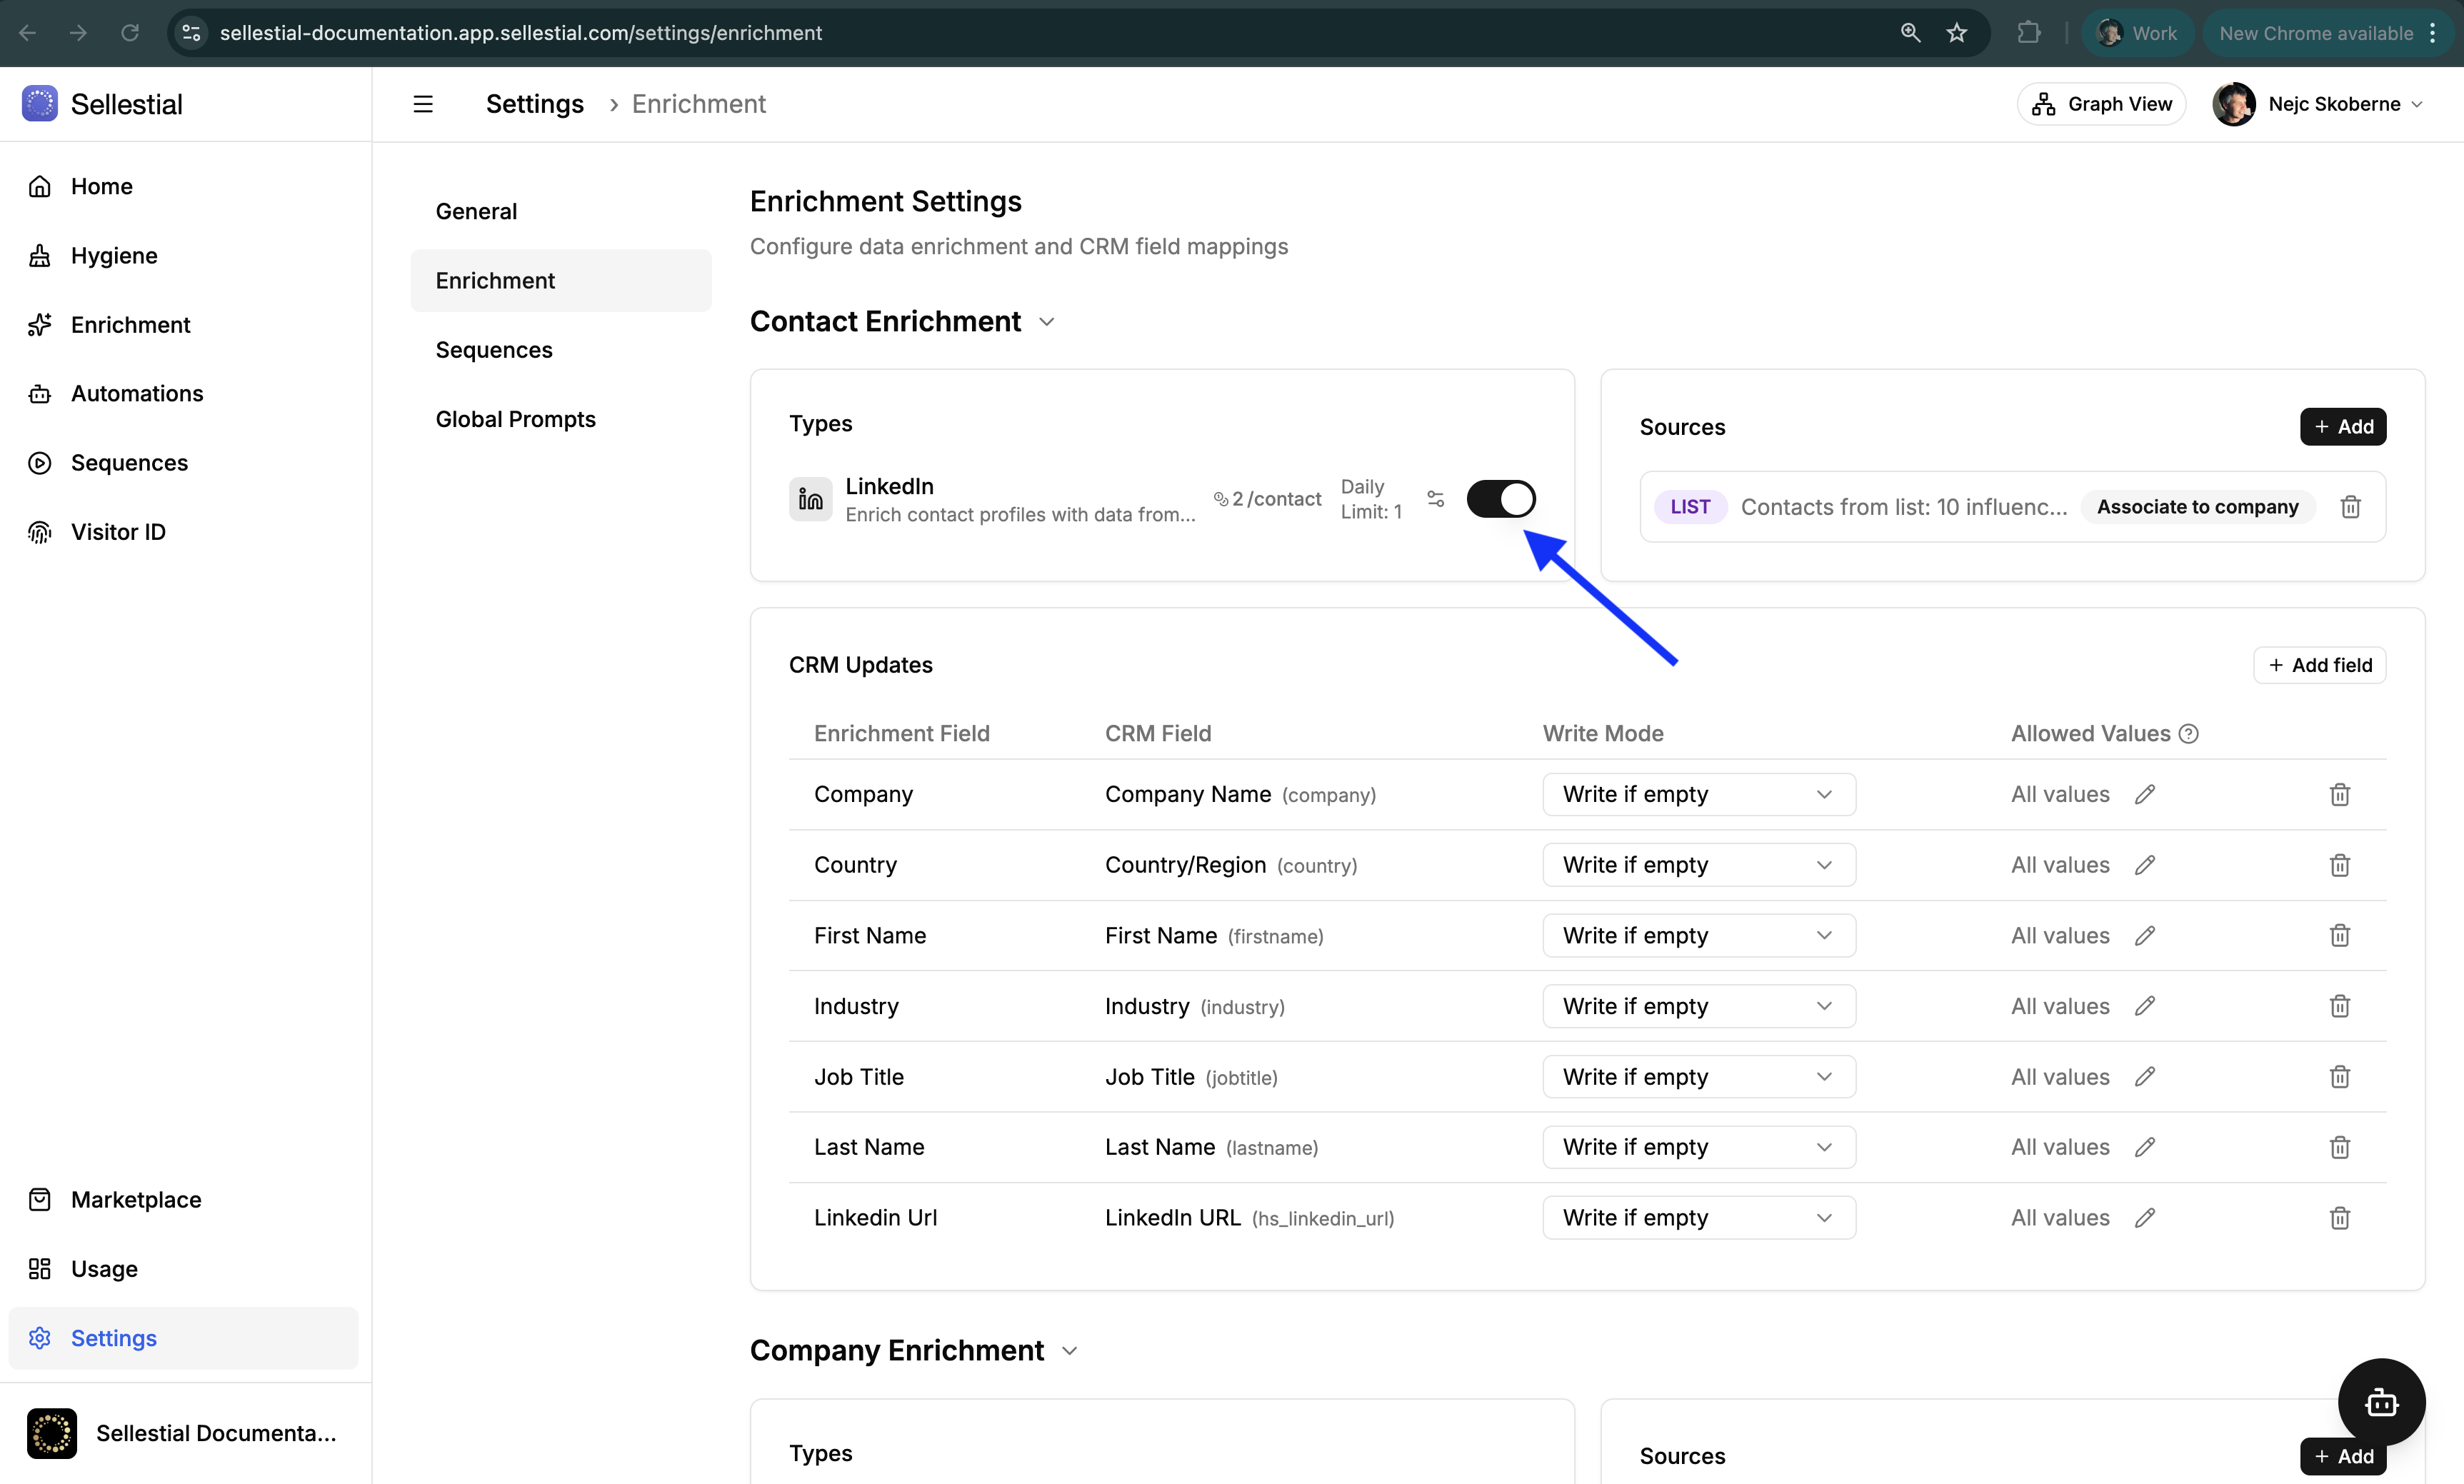Viewport: 2464px width, 1484px height.
Task: Open the chat bot bubble bottom right
Action: (x=2381, y=1403)
